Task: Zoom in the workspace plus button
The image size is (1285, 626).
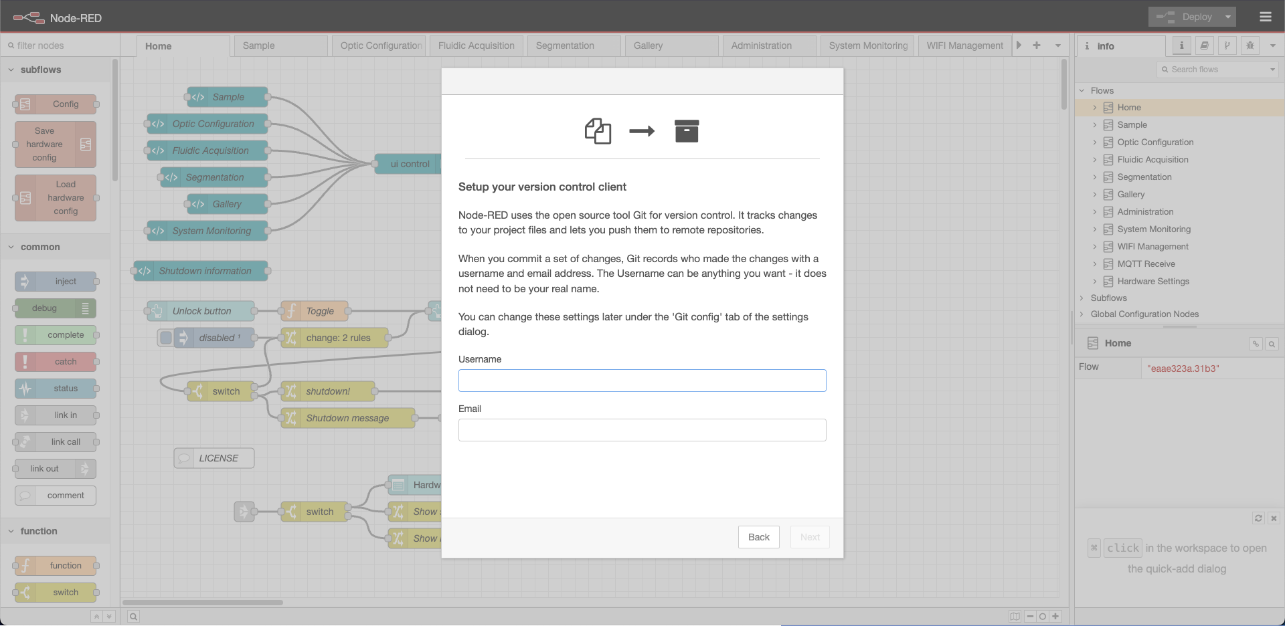Action: pyautogui.click(x=1055, y=617)
